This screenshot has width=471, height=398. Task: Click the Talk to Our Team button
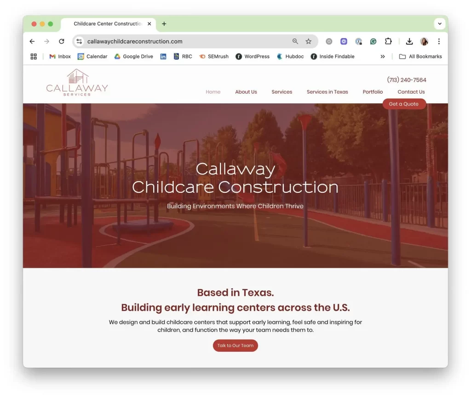click(235, 346)
